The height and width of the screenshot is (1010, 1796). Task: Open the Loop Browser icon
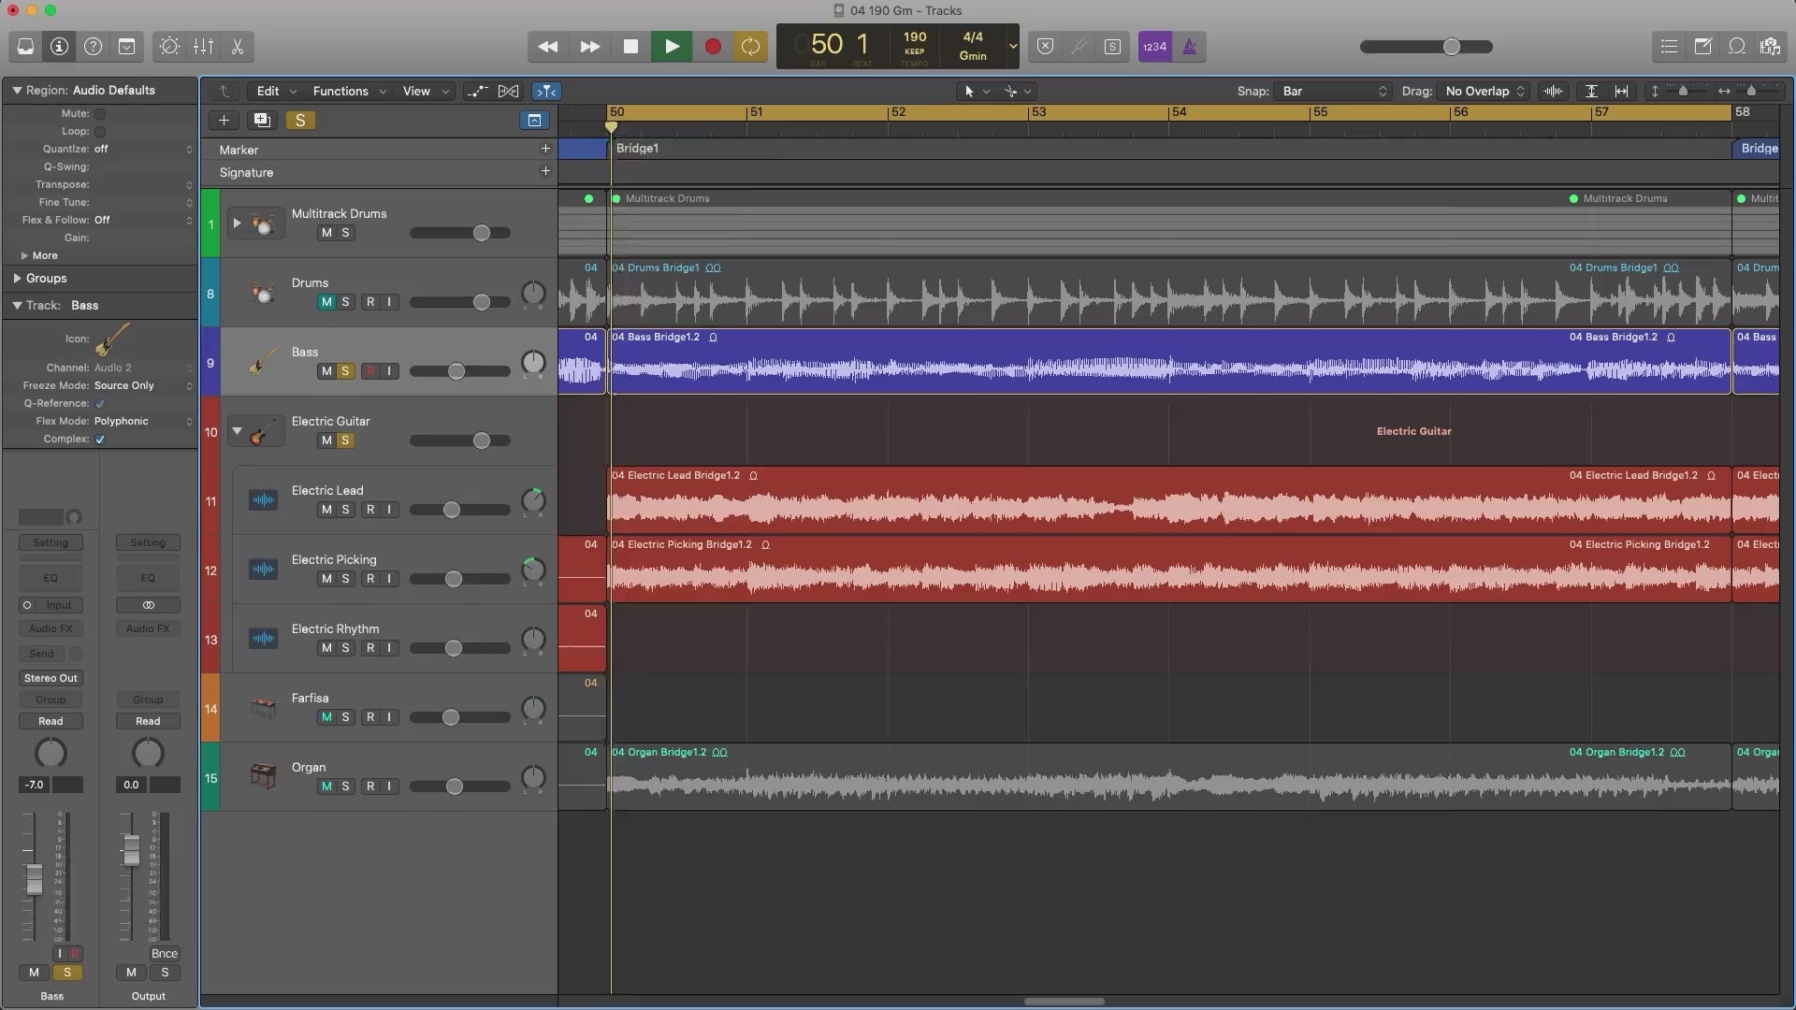coord(1736,47)
